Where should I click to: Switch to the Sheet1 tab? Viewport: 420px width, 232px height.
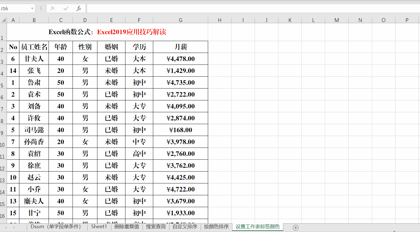(99, 227)
